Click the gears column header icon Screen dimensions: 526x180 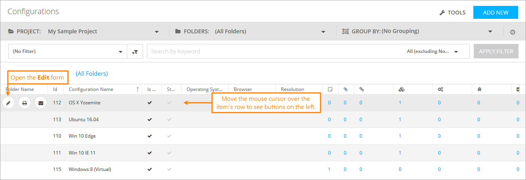440,89
